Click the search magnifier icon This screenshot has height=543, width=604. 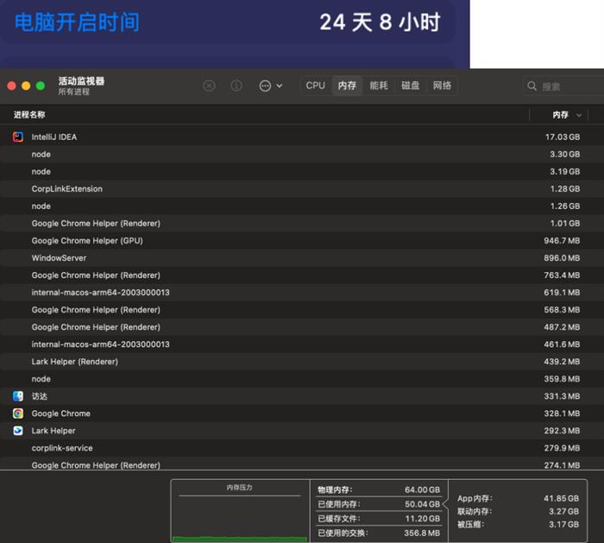532,86
